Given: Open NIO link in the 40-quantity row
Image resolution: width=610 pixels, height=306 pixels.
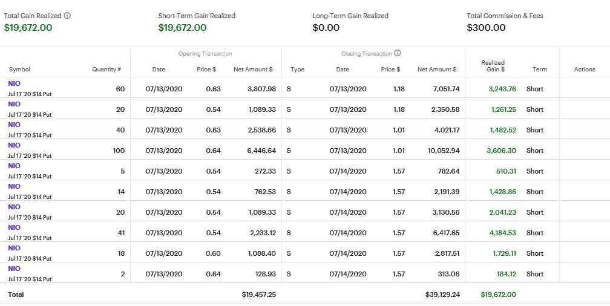Looking at the screenshot, I should pyautogui.click(x=14, y=125).
